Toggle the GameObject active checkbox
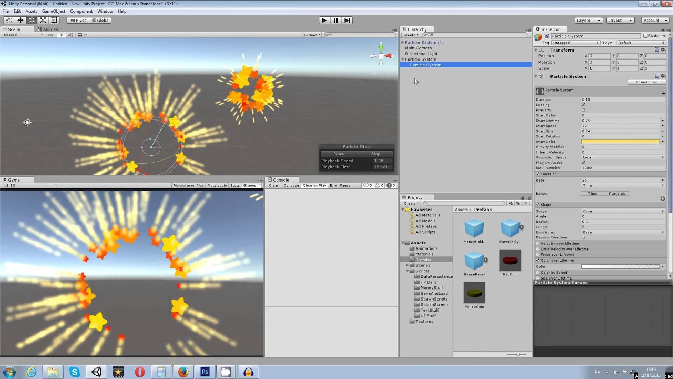This screenshot has height=379, width=673. pyautogui.click(x=547, y=36)
